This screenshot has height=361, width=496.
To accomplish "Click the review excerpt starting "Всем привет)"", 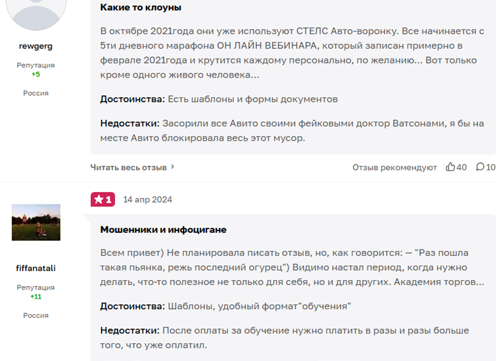I will 292,267.
